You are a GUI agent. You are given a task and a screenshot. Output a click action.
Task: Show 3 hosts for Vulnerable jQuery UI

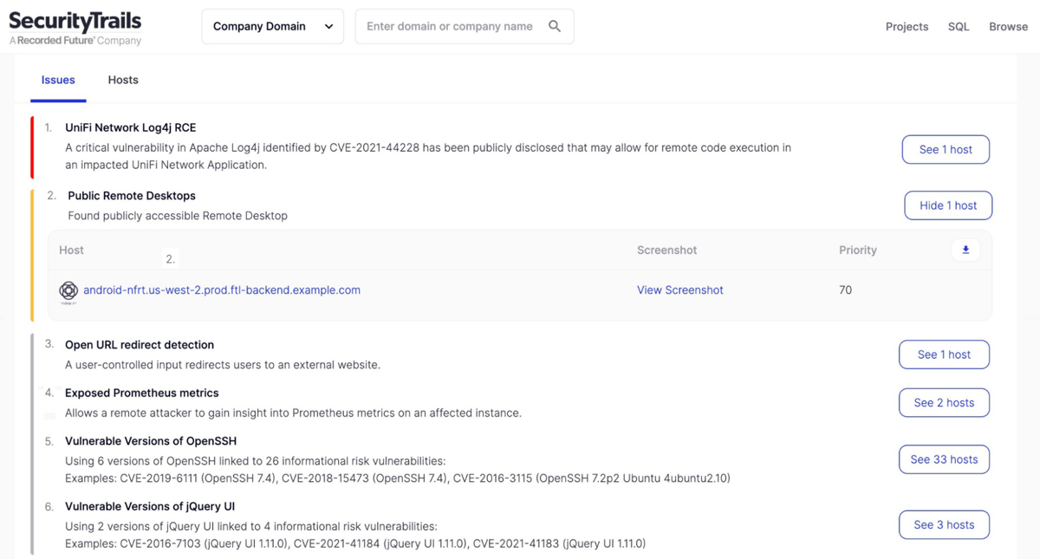(944, 525)
